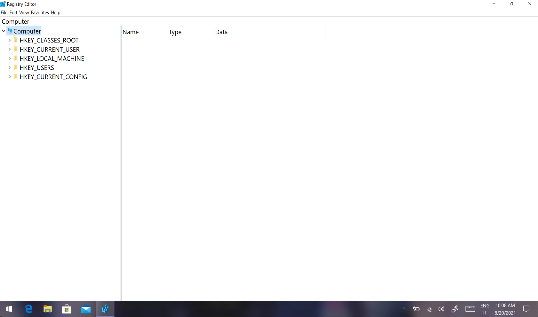Click the HKEY_CURRENT_USER folder icon

16,49
